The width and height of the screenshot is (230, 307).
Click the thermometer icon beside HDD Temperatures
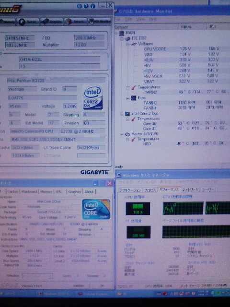click(133, 140)
